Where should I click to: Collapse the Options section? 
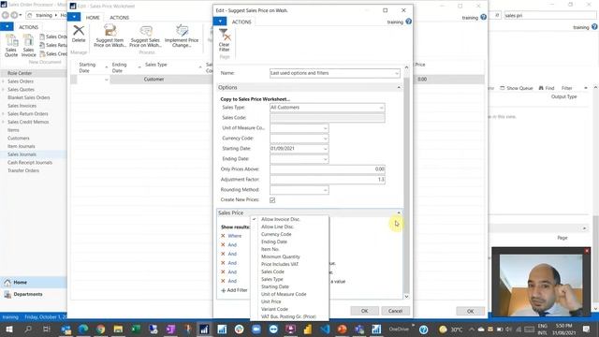click(x=399, y=87)
